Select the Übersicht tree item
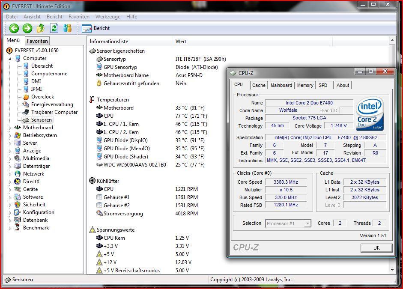Viewport: 403px width, 289px height. click(x=42, y=66)
